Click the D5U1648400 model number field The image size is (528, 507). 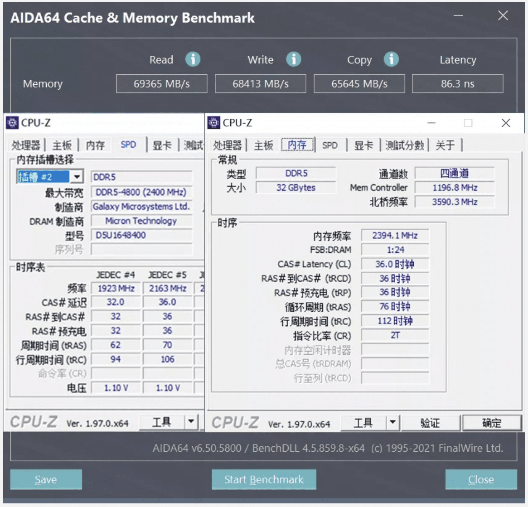coord(141,235)
